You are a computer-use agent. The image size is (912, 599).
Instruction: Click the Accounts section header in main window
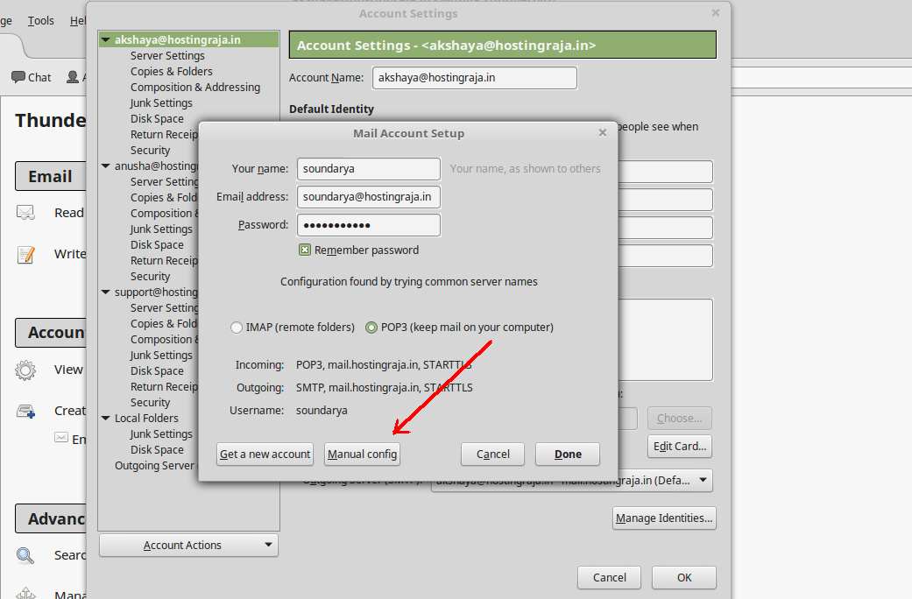[51, 333]
